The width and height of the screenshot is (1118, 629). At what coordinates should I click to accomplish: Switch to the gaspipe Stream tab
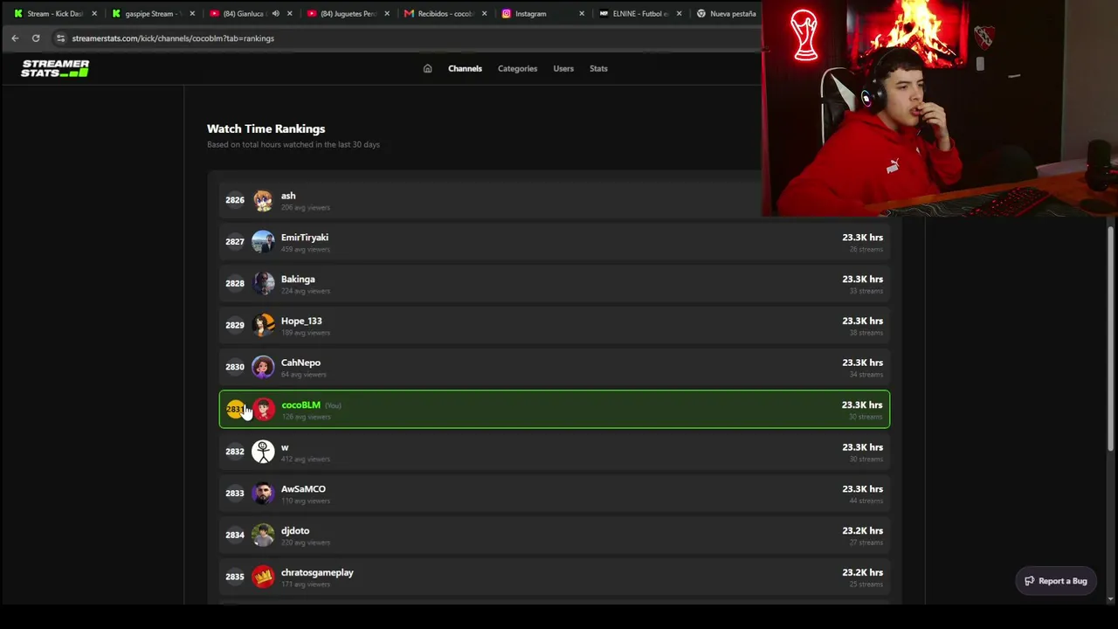coord(148,13)
